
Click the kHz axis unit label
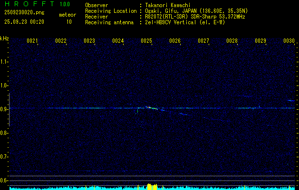pos(4,38)
